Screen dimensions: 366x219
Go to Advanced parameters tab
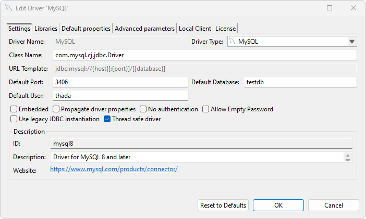[144, 28]
